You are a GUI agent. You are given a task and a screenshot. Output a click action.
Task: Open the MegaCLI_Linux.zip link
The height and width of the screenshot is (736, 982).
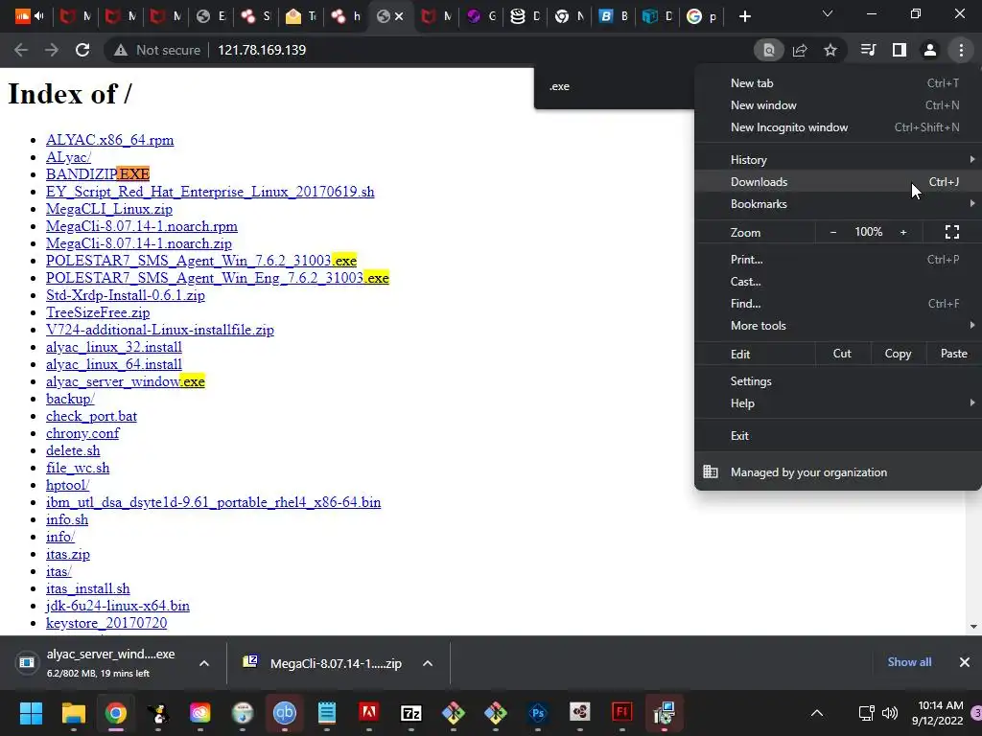pyautogui.click(x=109, y=209)
